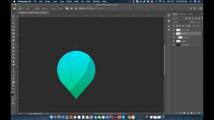Screen dimensions: 214x120
Task: Select the Type tool
Action: click(x=13, y=72)
